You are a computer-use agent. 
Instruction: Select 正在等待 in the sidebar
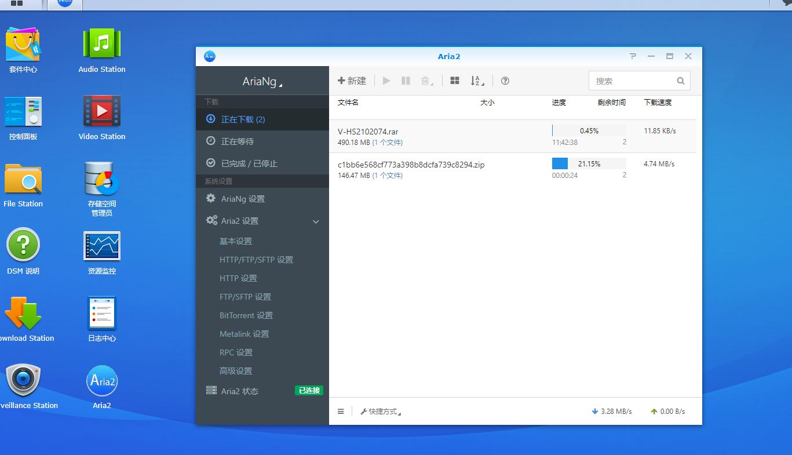coord(262,141)
